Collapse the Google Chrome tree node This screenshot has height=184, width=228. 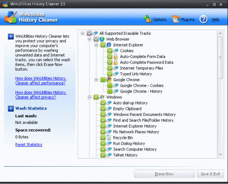pos(96,80)
